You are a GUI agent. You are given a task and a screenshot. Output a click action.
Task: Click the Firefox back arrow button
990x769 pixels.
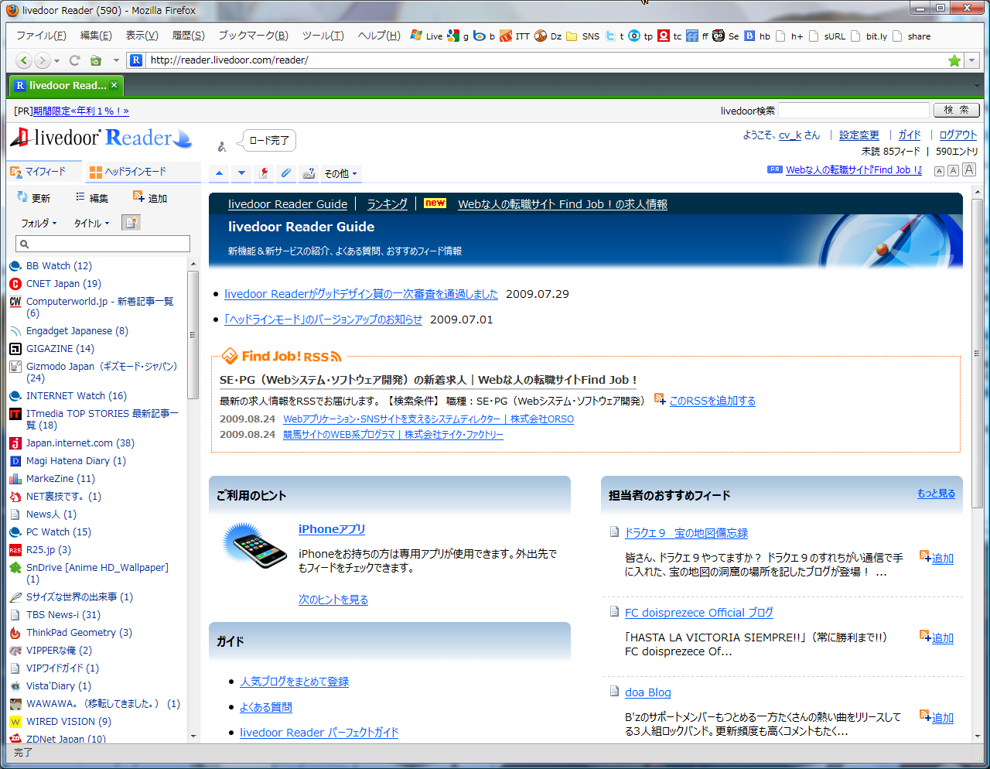[x=24, y=60]
